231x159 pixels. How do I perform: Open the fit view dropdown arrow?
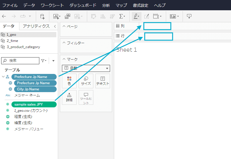(x=161, y=16)
